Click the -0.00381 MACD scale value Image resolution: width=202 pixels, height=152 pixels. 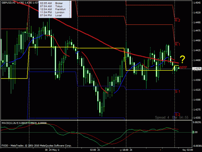tap(197, 146)
